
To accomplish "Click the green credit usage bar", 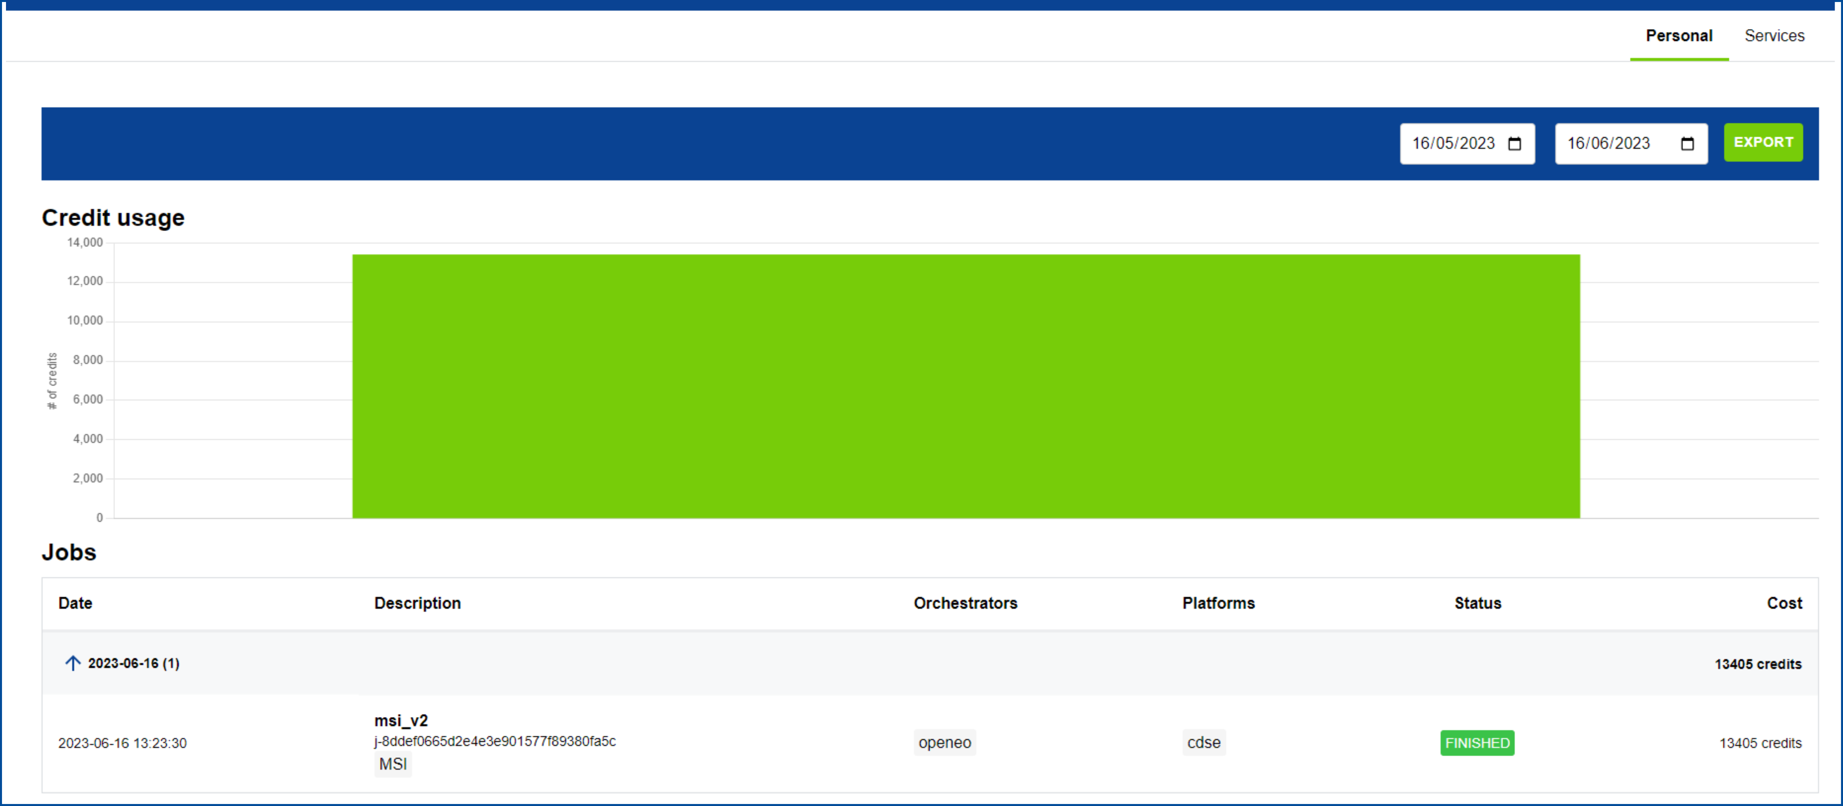I will pos(965,386).
